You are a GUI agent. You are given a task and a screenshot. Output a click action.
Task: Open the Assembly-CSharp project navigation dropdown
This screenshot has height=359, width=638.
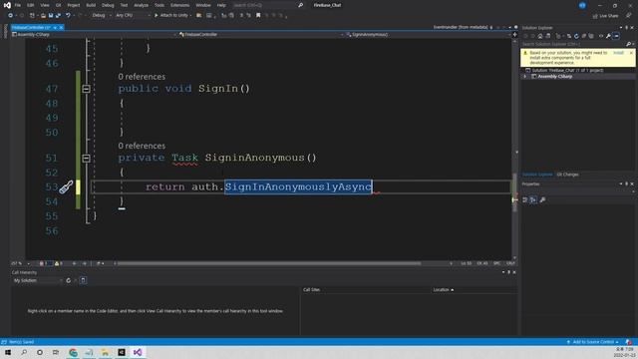pyautogui.click(x=95, y=35)
